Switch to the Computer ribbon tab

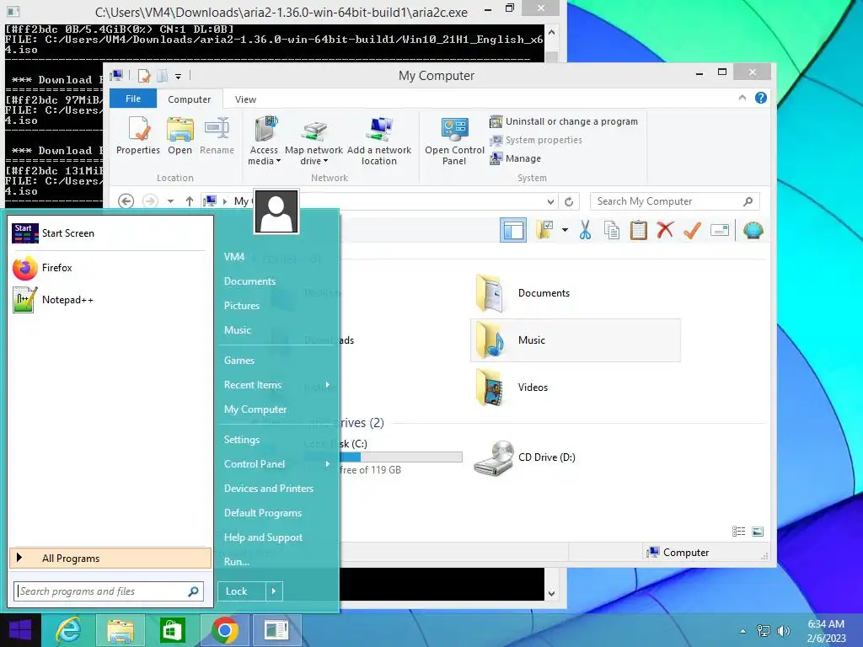coord(190,99)
